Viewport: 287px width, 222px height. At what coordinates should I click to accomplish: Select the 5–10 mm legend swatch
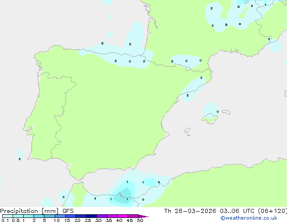coord(49,216)
